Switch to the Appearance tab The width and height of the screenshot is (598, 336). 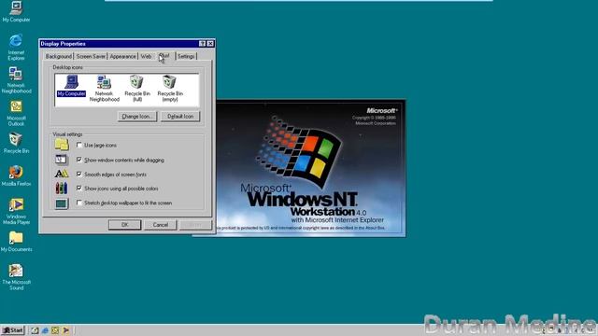pyautogui.click(x=122, y=56)
